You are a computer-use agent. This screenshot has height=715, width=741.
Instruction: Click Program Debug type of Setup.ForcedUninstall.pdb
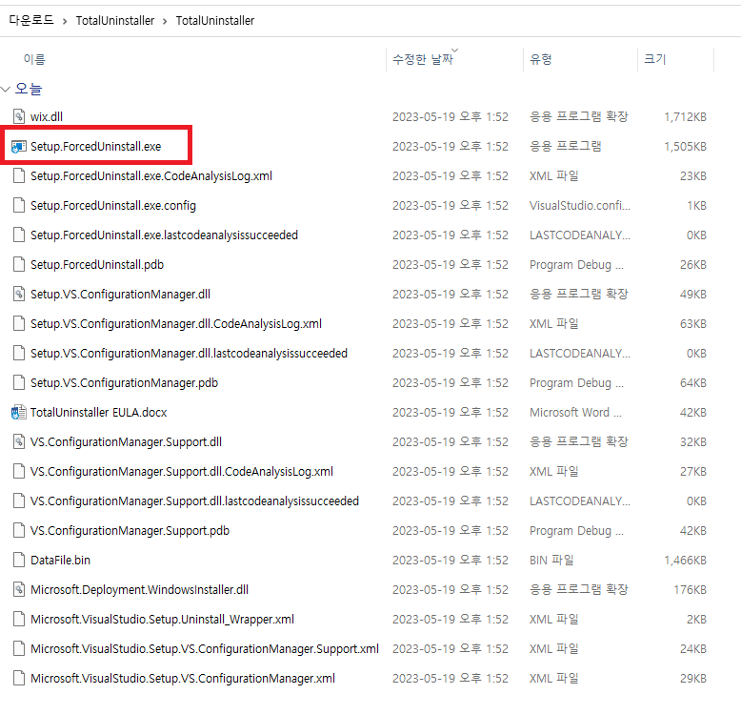(x=576, y=264)
